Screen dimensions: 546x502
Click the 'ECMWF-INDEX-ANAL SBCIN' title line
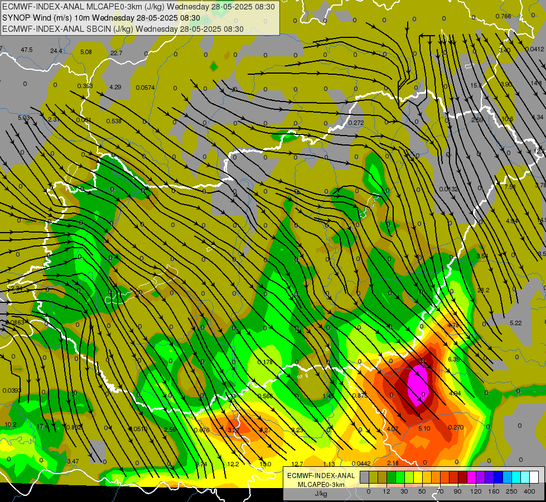click(123, 29)
